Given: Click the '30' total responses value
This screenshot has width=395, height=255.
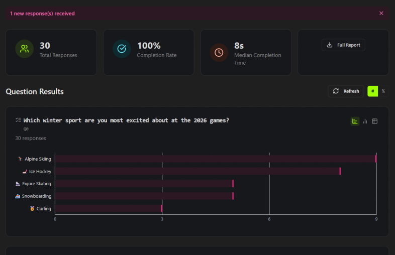Looking at the screenshot, I should (45, 46).
